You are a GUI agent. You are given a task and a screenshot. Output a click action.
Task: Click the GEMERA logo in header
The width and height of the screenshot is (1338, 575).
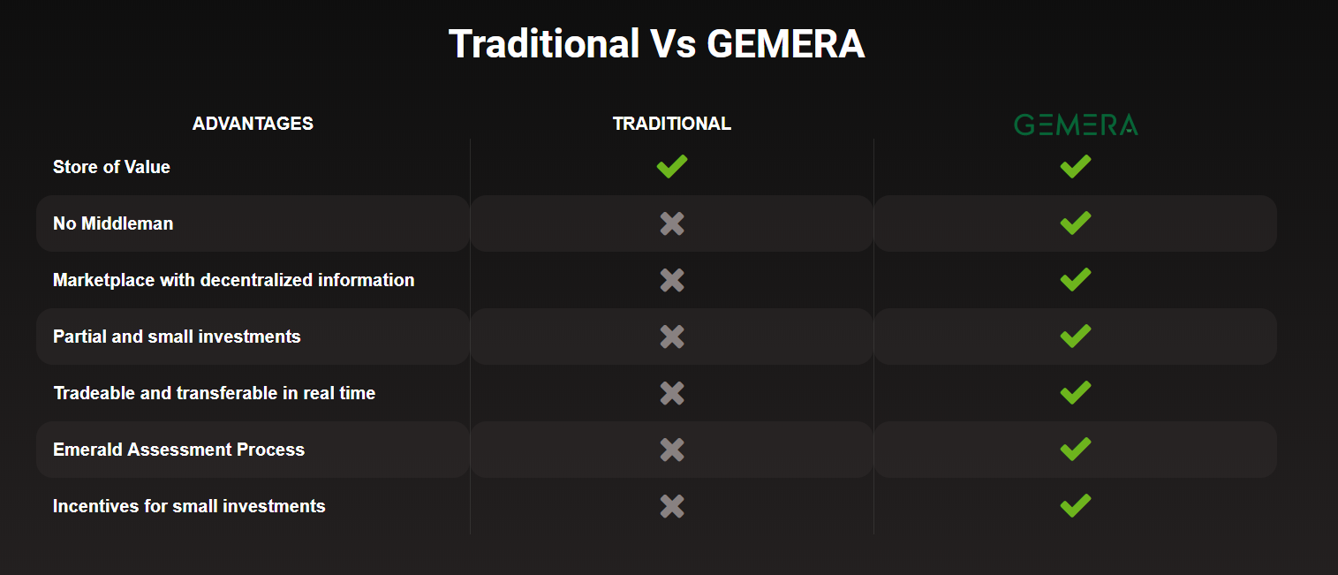pyautogui.click(x=1076, y=125)
